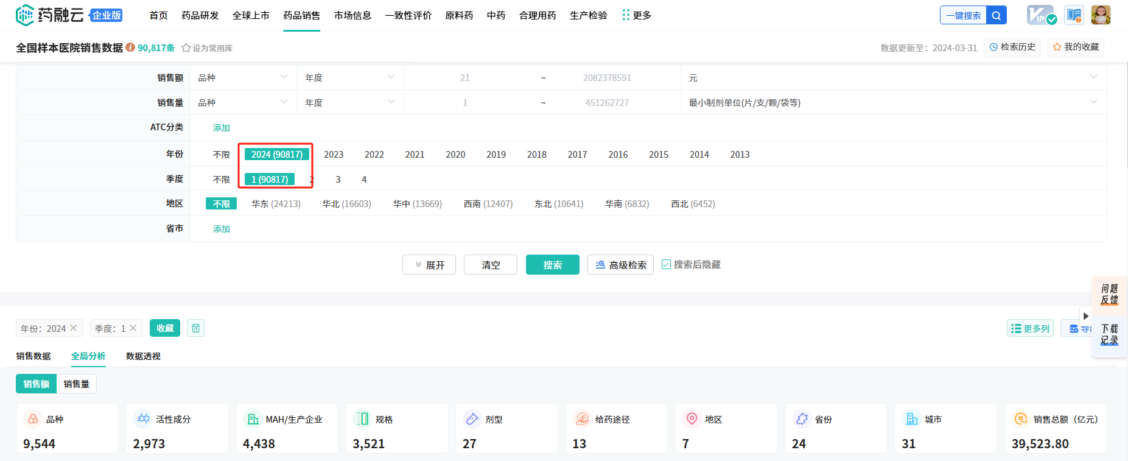Toggle the 搜索后隐藏 checkbox
The width and height of the screenshot is (1128, 461).
point(666,265)
